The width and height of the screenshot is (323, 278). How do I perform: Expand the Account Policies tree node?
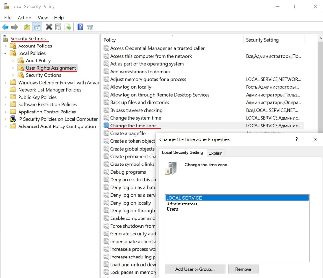5,46
